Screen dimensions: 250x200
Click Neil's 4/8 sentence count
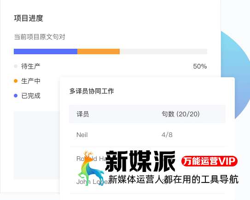[x=167, y=135]
